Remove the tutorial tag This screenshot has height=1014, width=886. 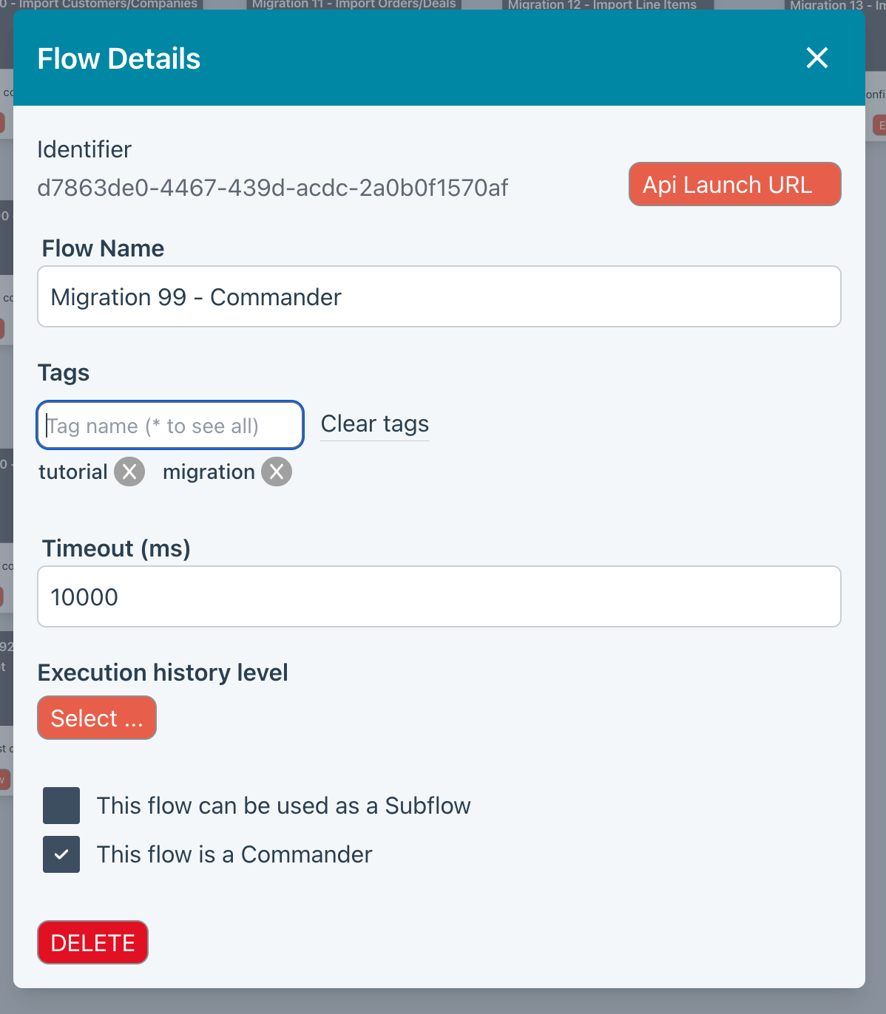(129, 472)
